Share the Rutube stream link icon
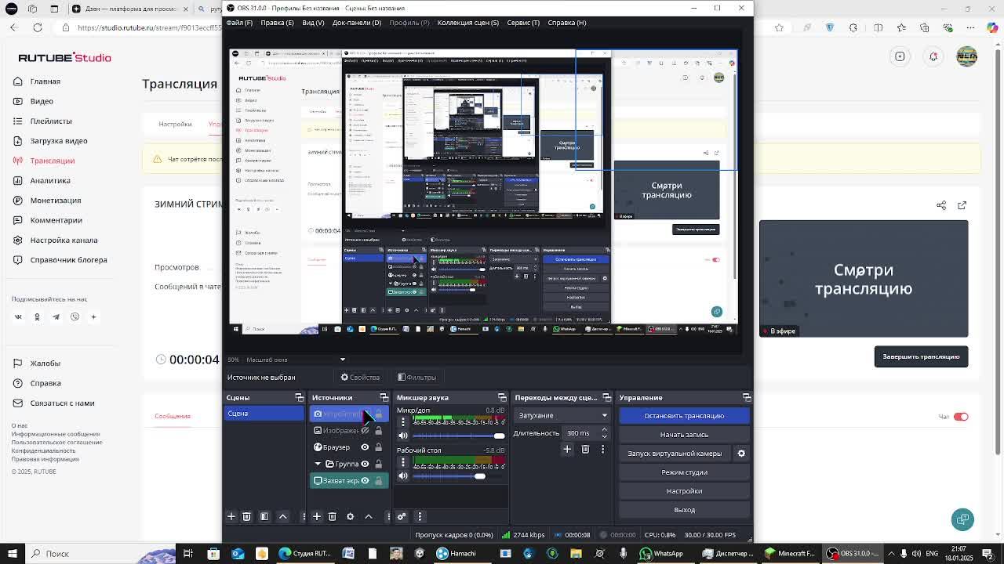1004x564 pixels. [x=941, y=205]
